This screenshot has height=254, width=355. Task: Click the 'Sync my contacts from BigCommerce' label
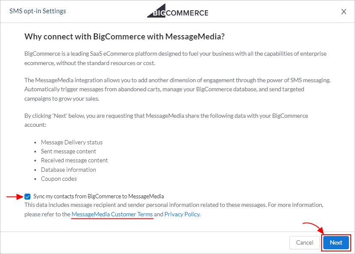pyautogui.click(x=99, y=196)
